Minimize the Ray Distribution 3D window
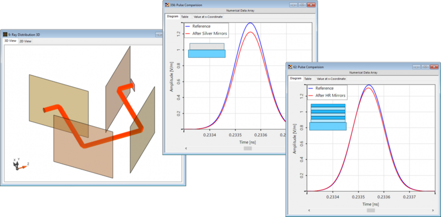 tap(159, 35)
